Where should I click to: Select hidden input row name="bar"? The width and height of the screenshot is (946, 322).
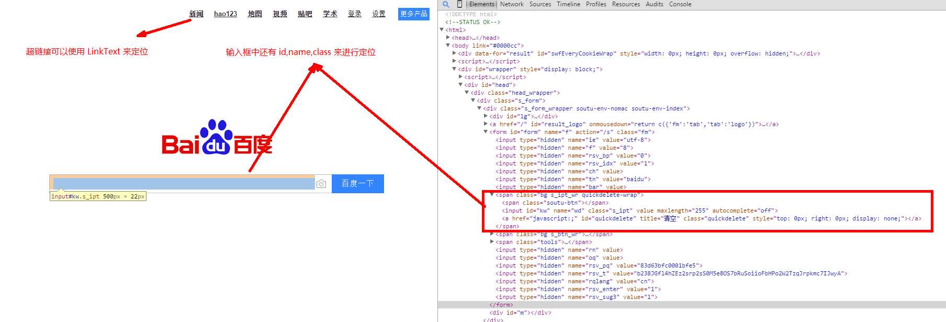click(x=561, y=187)
